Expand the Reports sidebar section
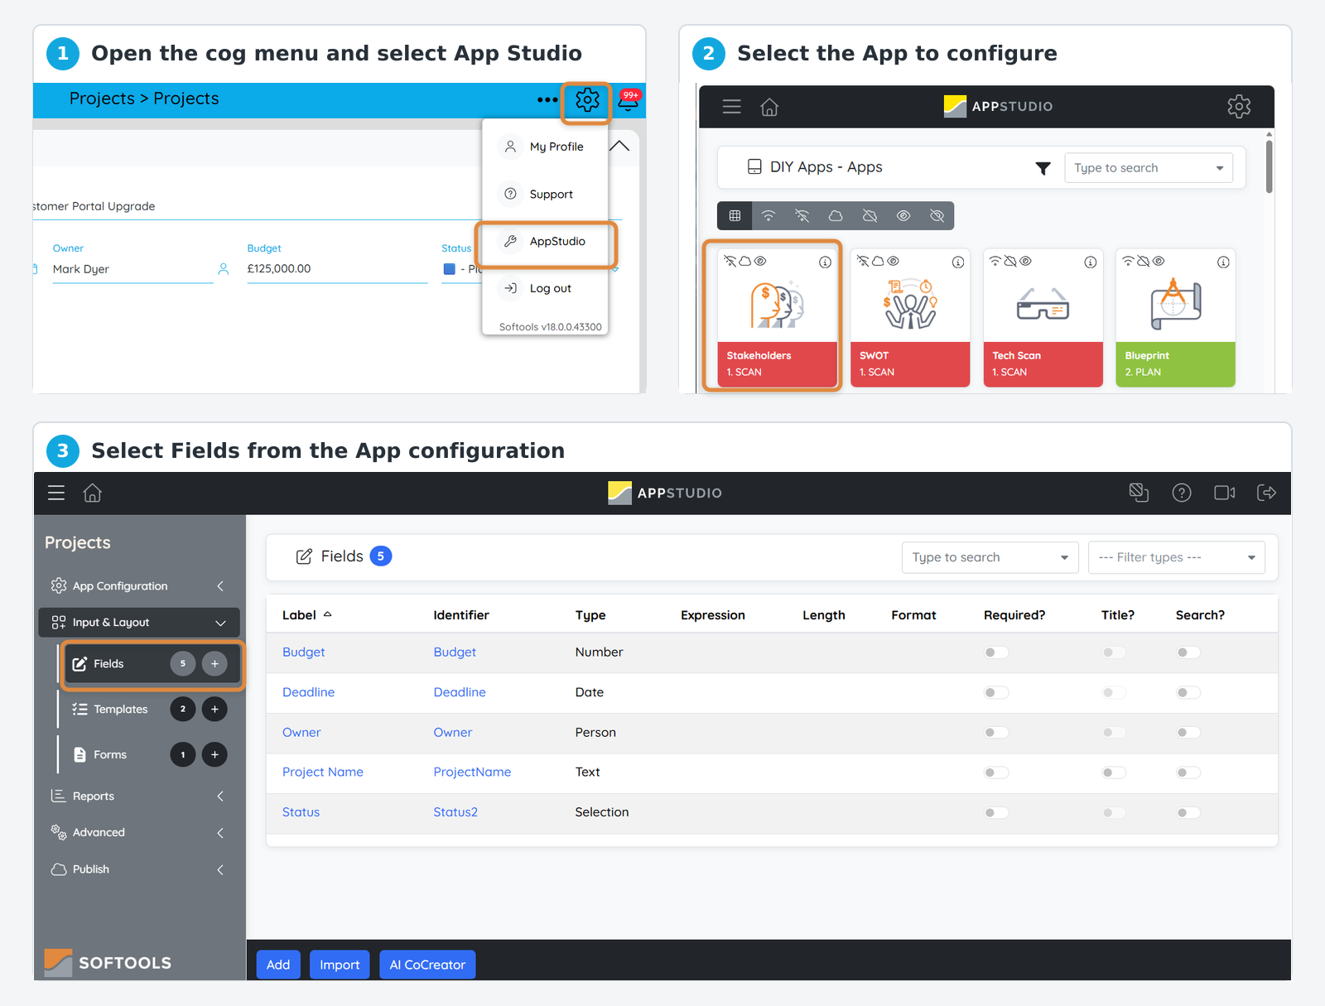This screenshot has height=1006, width=1325. [x=139, y=796]
